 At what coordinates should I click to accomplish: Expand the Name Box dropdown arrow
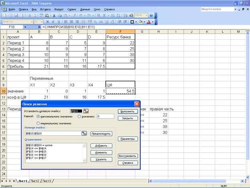pos(25,27)
